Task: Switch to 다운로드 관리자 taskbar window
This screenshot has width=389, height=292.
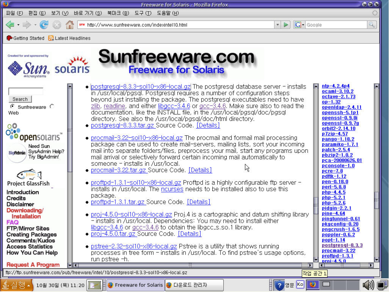Action: 194,285
